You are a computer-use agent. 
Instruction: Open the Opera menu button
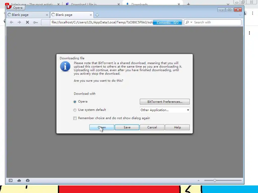(15, 8)
